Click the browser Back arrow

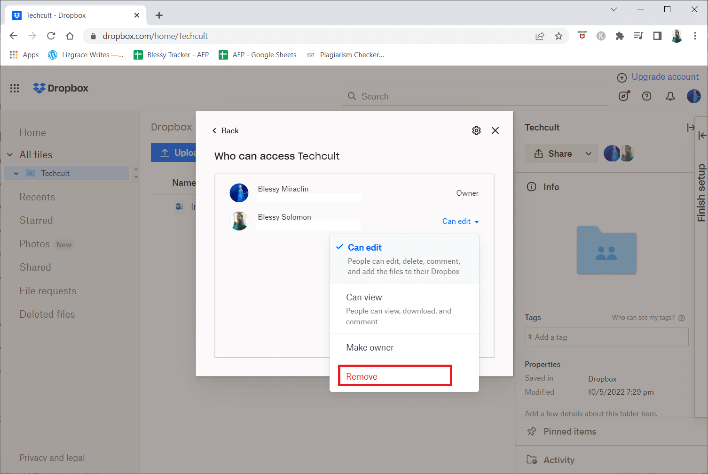(x=13, y=36)
